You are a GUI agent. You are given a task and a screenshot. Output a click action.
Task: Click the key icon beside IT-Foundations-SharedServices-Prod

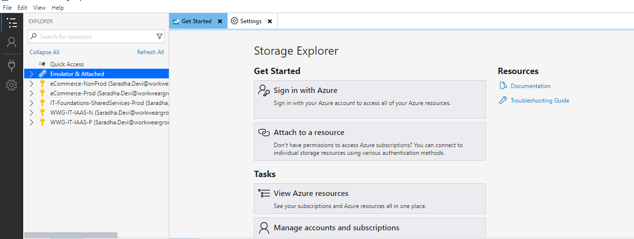click(43, 103)
